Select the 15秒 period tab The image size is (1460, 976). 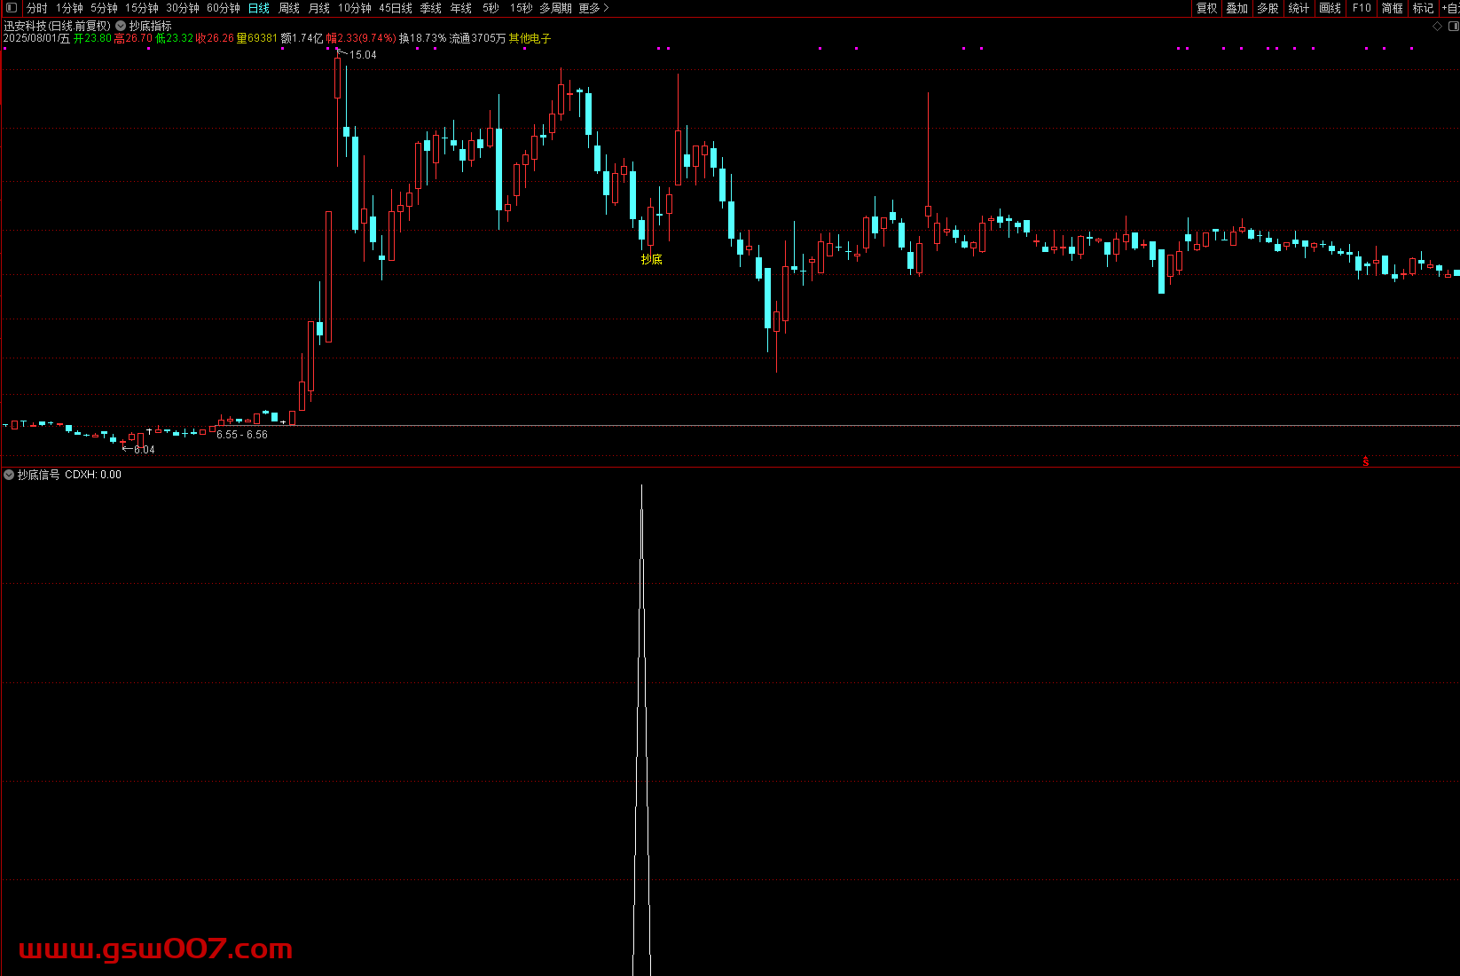point(521,8)
